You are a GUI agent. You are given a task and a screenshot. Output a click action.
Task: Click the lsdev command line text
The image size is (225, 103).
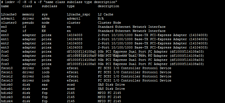(x=59, y=2)
